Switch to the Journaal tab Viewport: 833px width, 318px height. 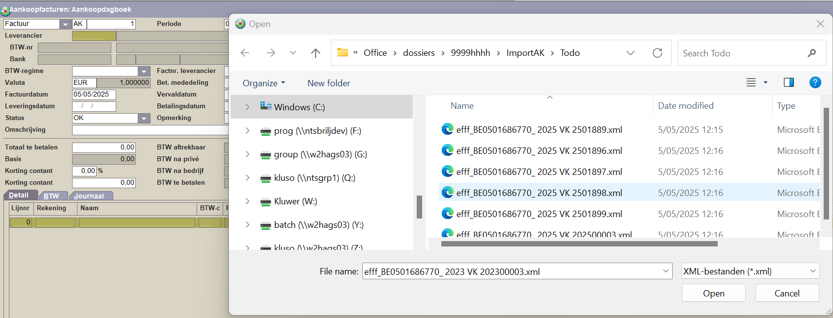(89, 196)
